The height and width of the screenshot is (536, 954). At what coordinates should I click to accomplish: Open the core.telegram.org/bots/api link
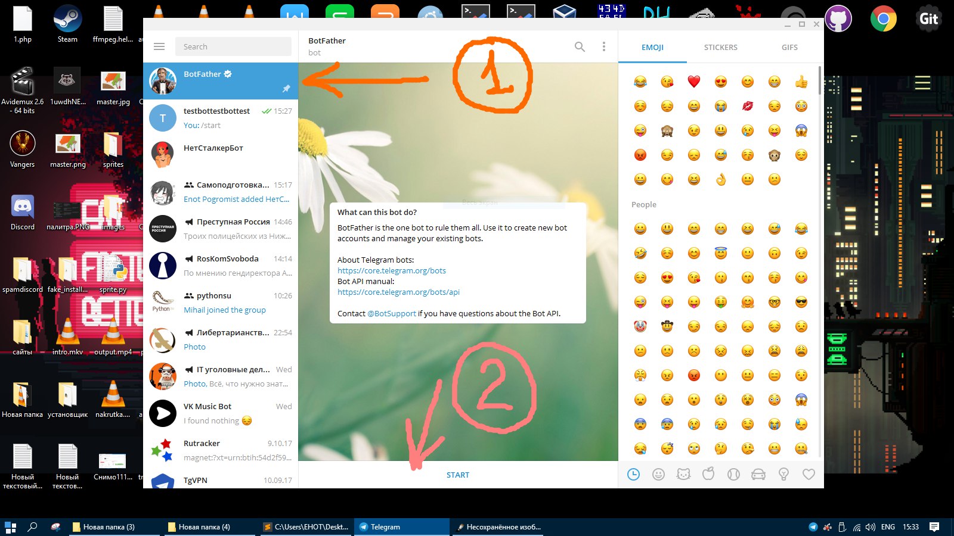coord(398,292)
